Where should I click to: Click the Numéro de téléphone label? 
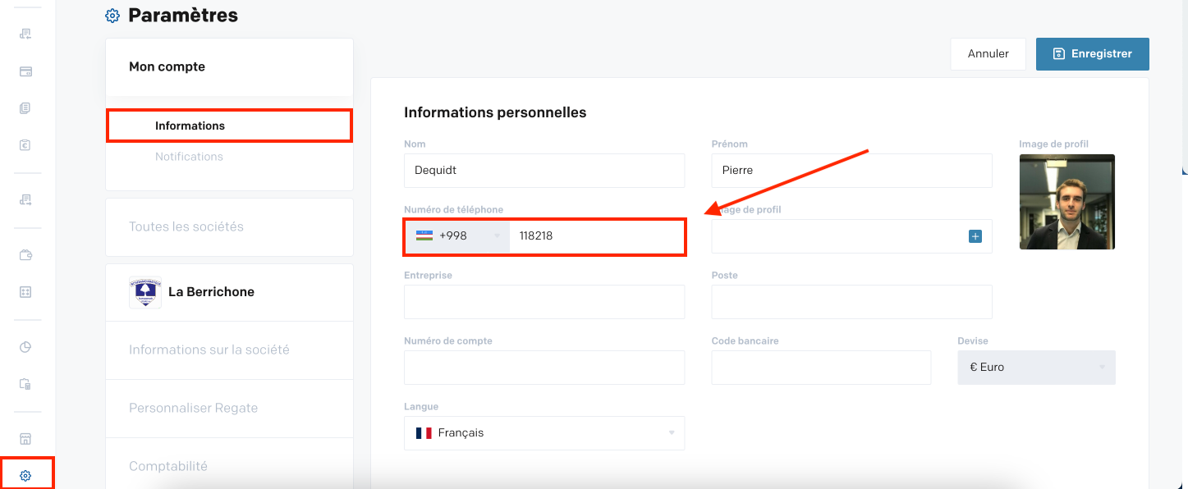[454, 210]
